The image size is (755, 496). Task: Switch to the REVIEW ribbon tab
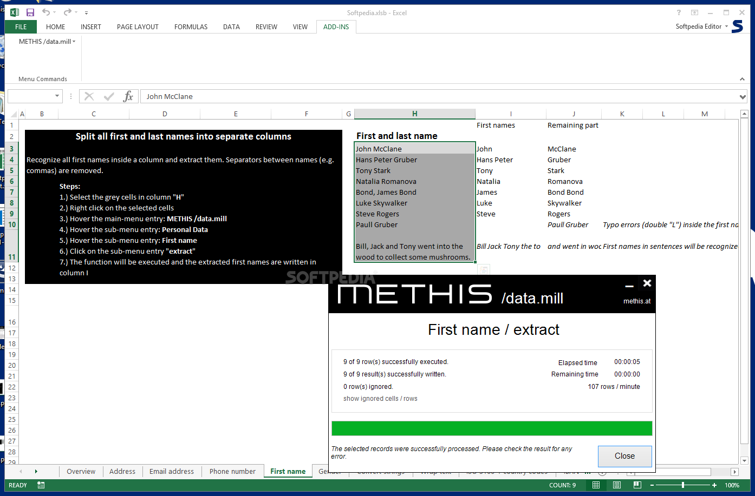tap(266, 27)
